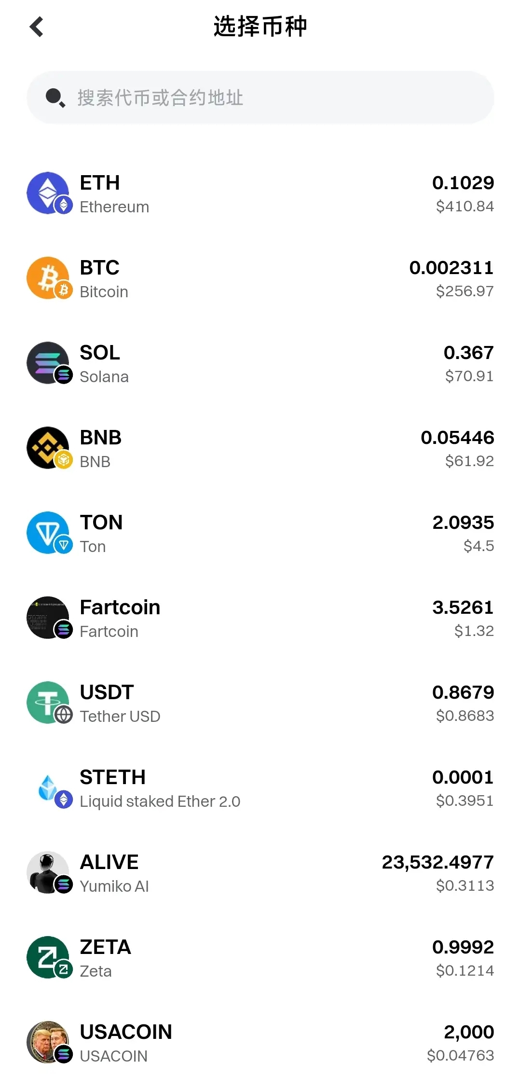
Task: Tap the ALIVE balance 23,532.4977
Action: pyautogui.click(x=438, y=862)
